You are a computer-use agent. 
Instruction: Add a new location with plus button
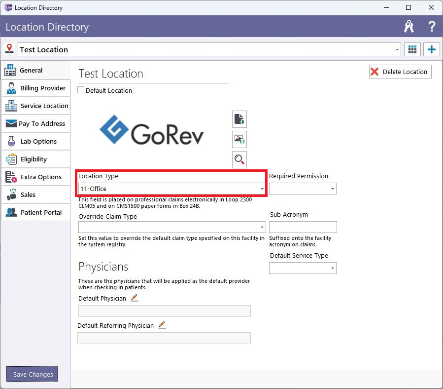[x=431, y=49]
